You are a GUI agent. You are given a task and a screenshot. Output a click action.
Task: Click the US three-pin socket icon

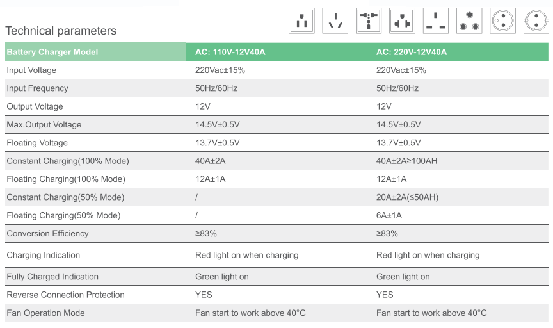pos(301,21)
